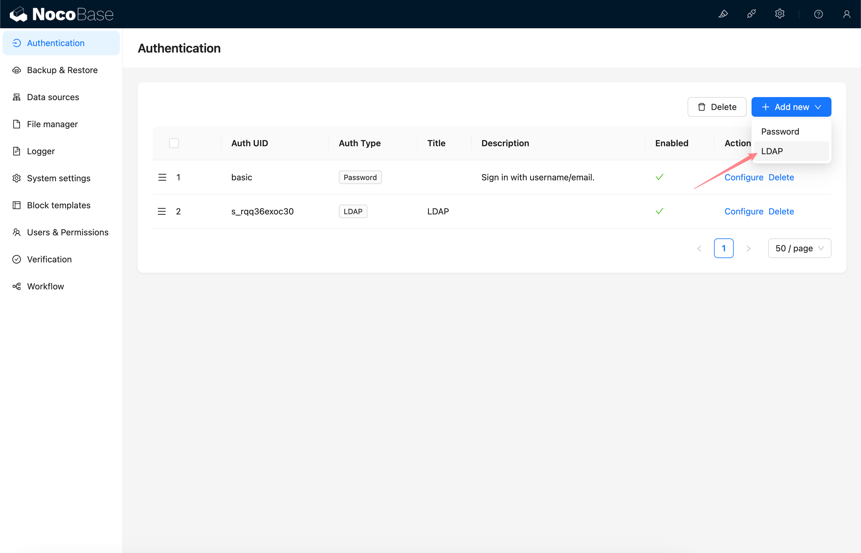Expand the Add new dropdown chevron
The width and height of the screenshot is (861, 553).
click(x=818, y=107)
